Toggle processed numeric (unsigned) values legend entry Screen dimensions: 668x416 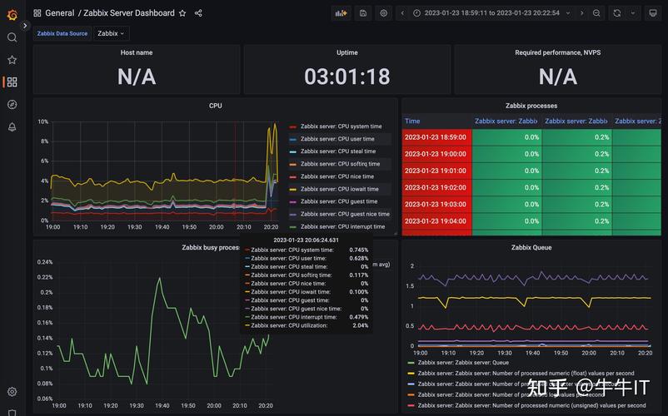pyautogui.click(x=531, y=406)
